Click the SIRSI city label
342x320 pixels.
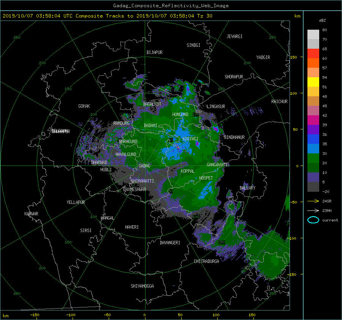[86, 231]
